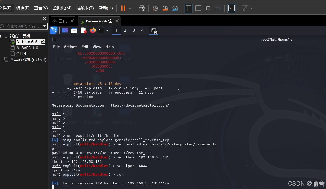Toggle Unity mode icon

218,8
